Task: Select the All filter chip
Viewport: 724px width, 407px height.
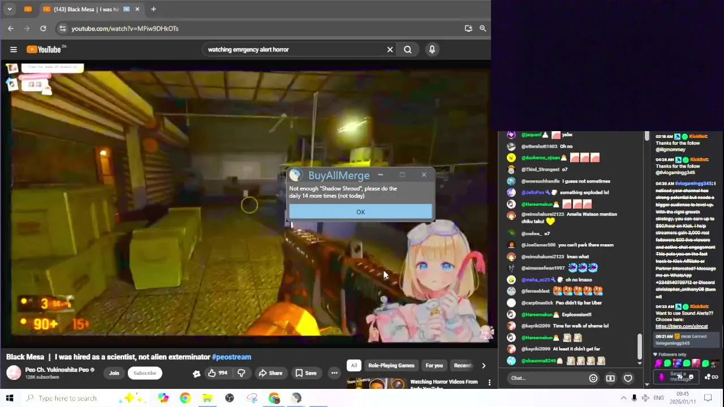Action: [354, 366]
